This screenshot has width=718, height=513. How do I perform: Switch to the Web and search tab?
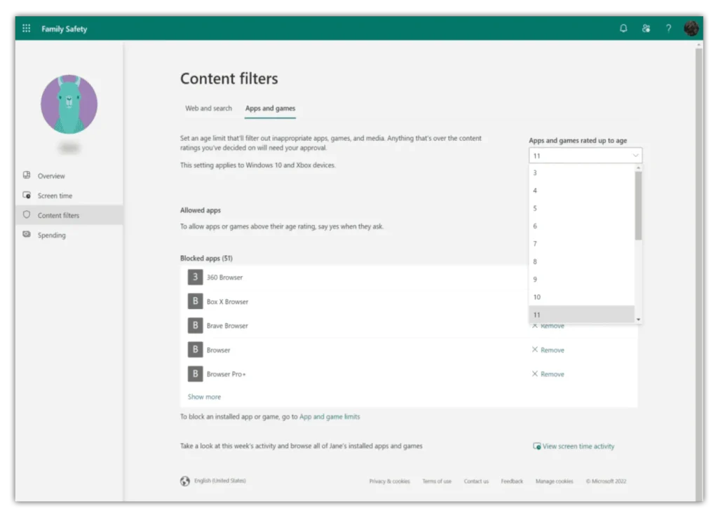point(208,109)
